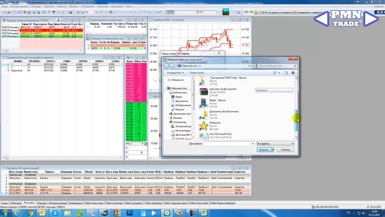Switch to the Робот Канал цены tab

click(94, 203)
